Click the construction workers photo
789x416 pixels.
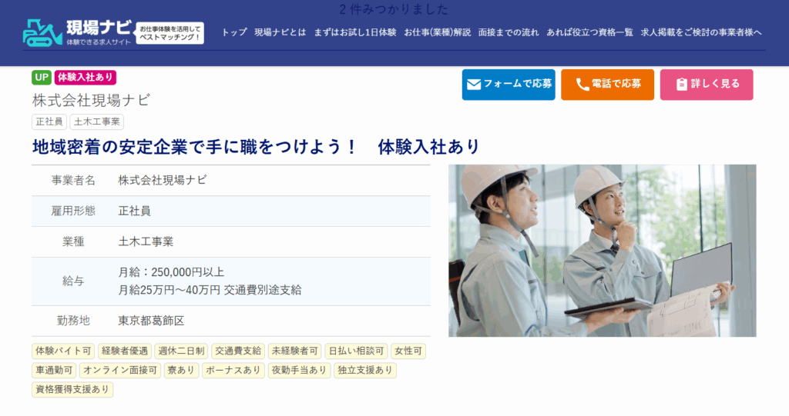tap(602, 250)
